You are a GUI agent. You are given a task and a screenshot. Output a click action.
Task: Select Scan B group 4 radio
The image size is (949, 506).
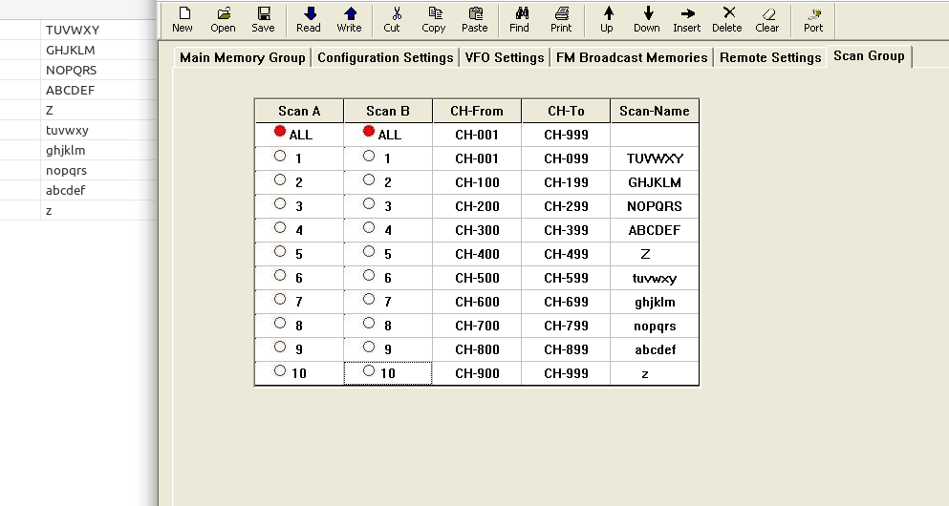pos(369,227)
